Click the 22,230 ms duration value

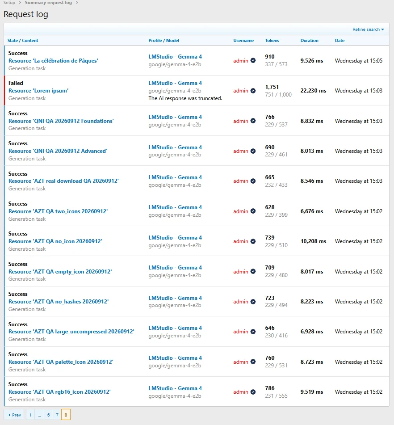coord(313,91)
